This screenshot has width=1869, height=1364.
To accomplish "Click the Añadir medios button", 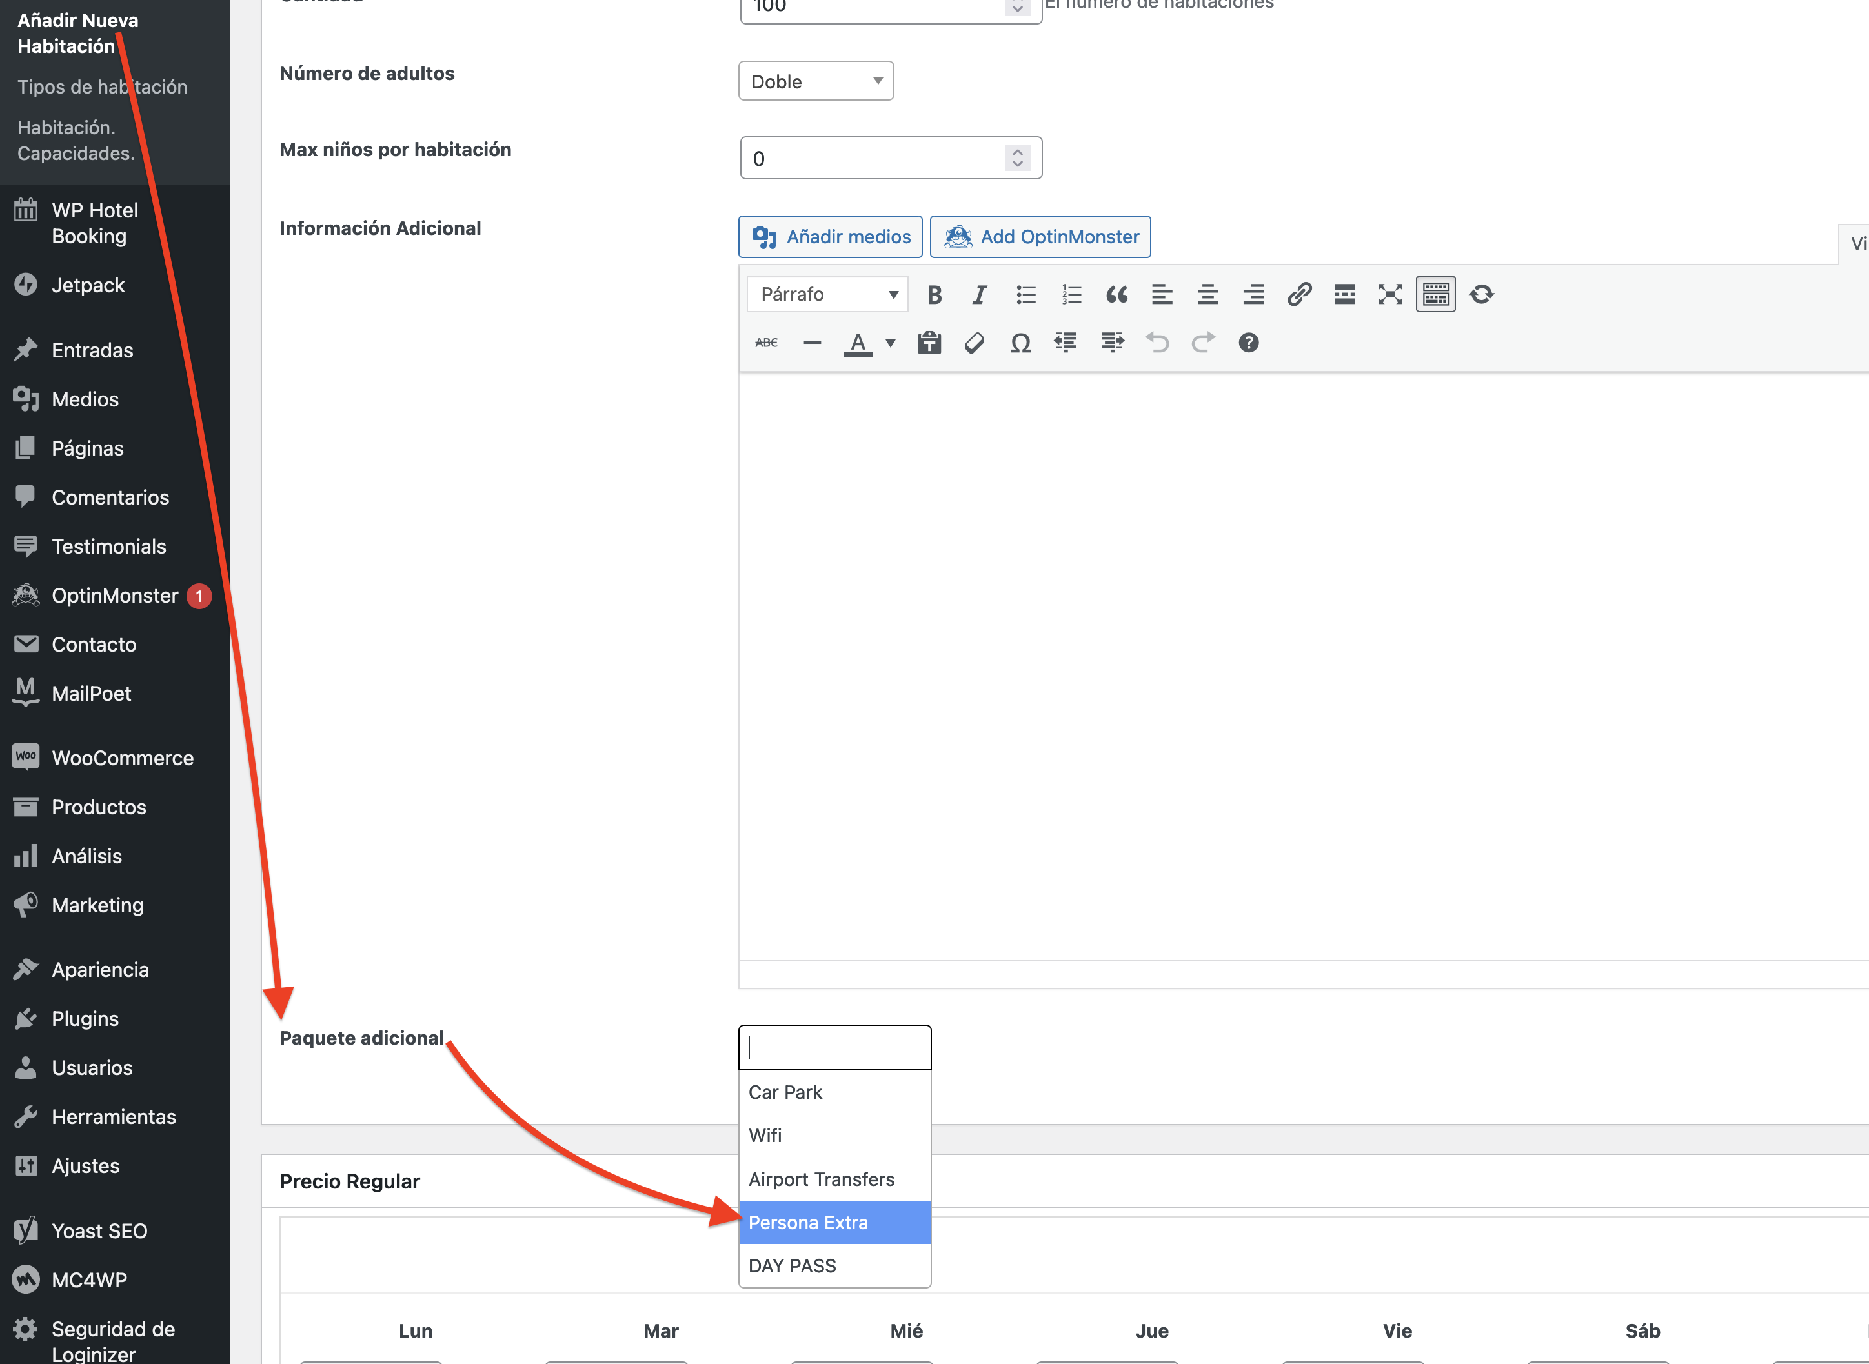I will [830, 237].
